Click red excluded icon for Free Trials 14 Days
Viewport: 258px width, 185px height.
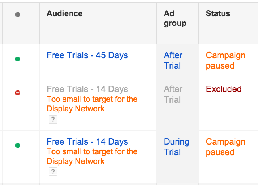18,93
